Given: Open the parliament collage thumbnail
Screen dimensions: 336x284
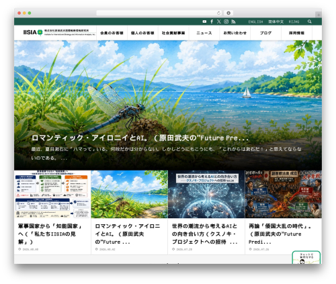Looking at the screenshot, I should (x=284, y=194).
